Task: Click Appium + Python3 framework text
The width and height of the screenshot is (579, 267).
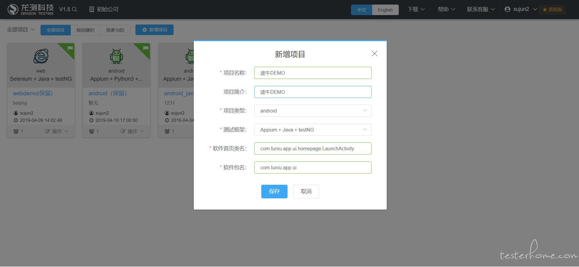Action: tap(116, 79)
